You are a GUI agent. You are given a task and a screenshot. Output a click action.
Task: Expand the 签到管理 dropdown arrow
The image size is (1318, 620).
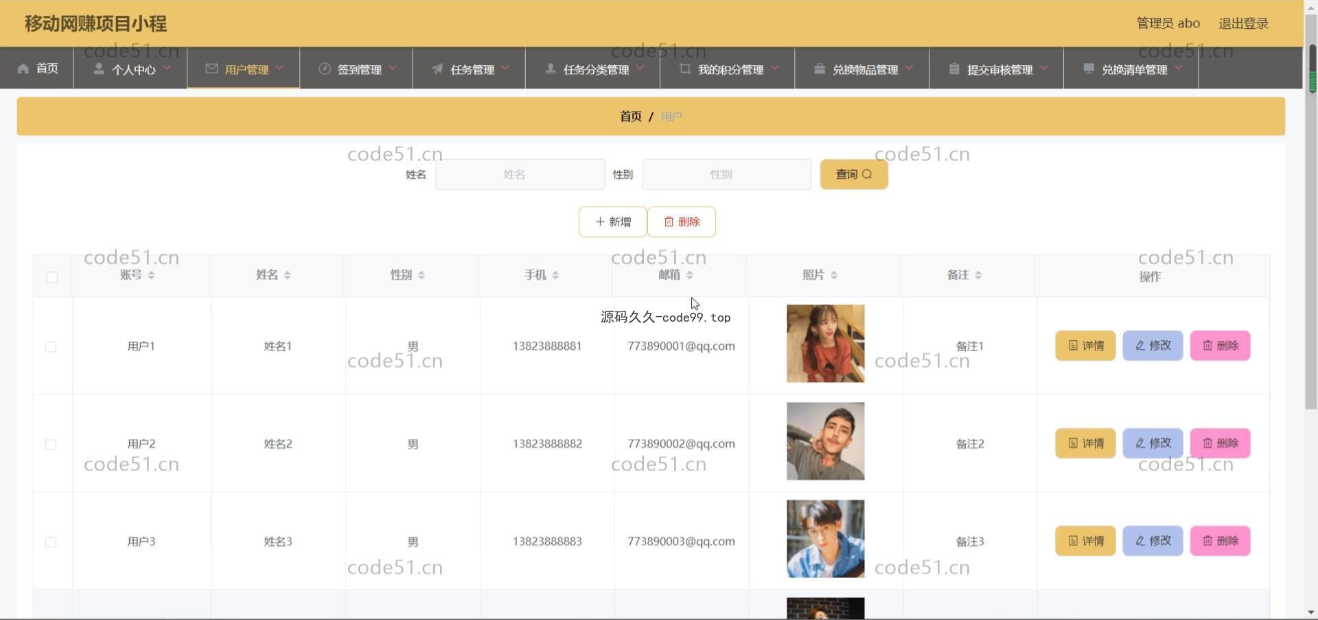pos(393,68)
